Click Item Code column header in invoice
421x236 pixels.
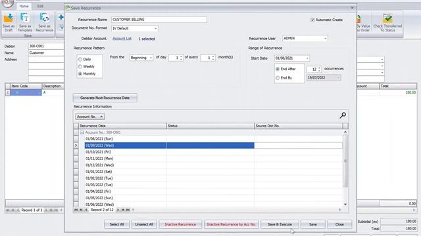pos(26,86)
